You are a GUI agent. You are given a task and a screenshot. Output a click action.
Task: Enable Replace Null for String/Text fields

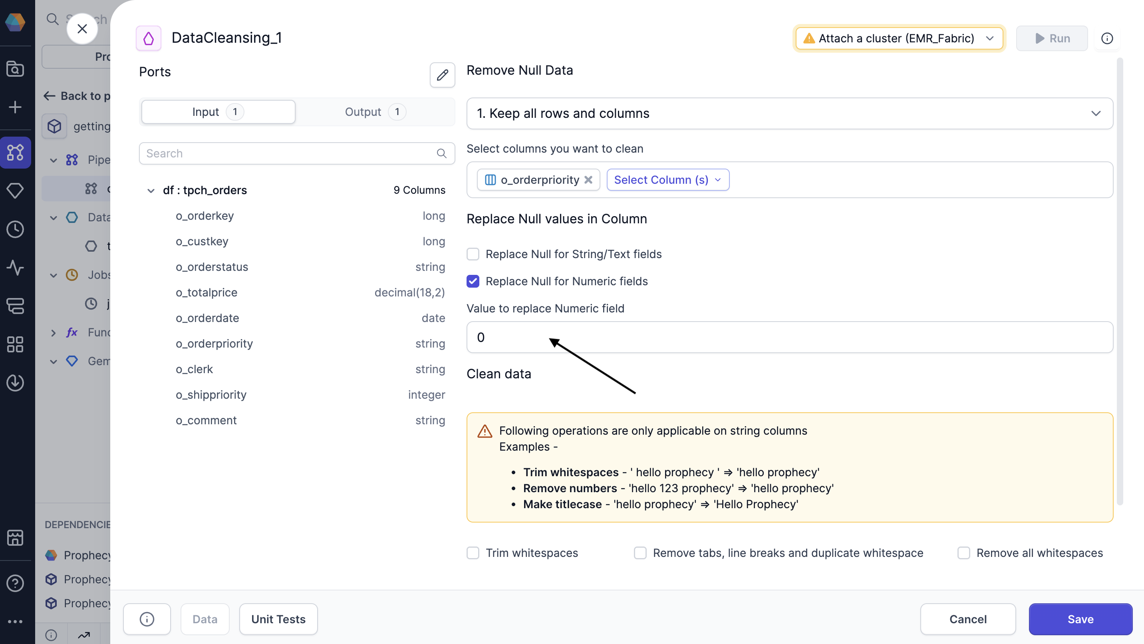473,254
